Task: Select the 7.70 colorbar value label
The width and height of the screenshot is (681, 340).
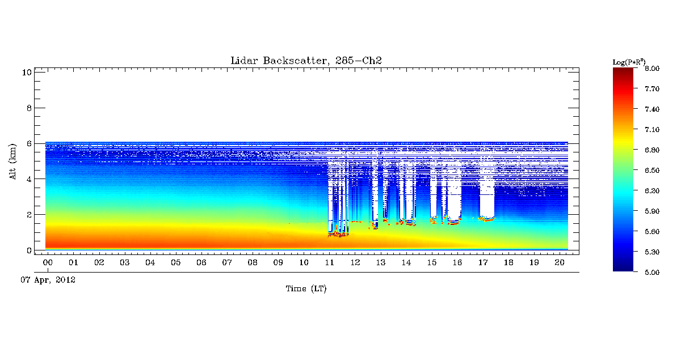Action: pos(651,89)
